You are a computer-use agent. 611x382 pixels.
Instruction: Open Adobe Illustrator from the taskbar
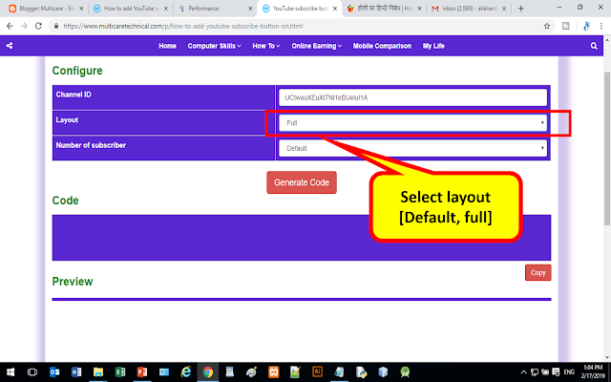tap(317, 371)
